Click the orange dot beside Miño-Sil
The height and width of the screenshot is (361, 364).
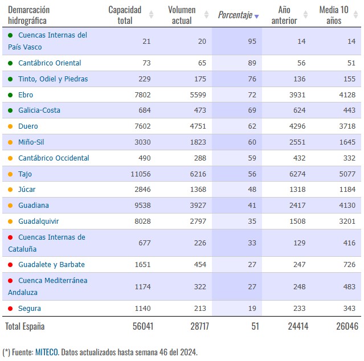point(10,142)
